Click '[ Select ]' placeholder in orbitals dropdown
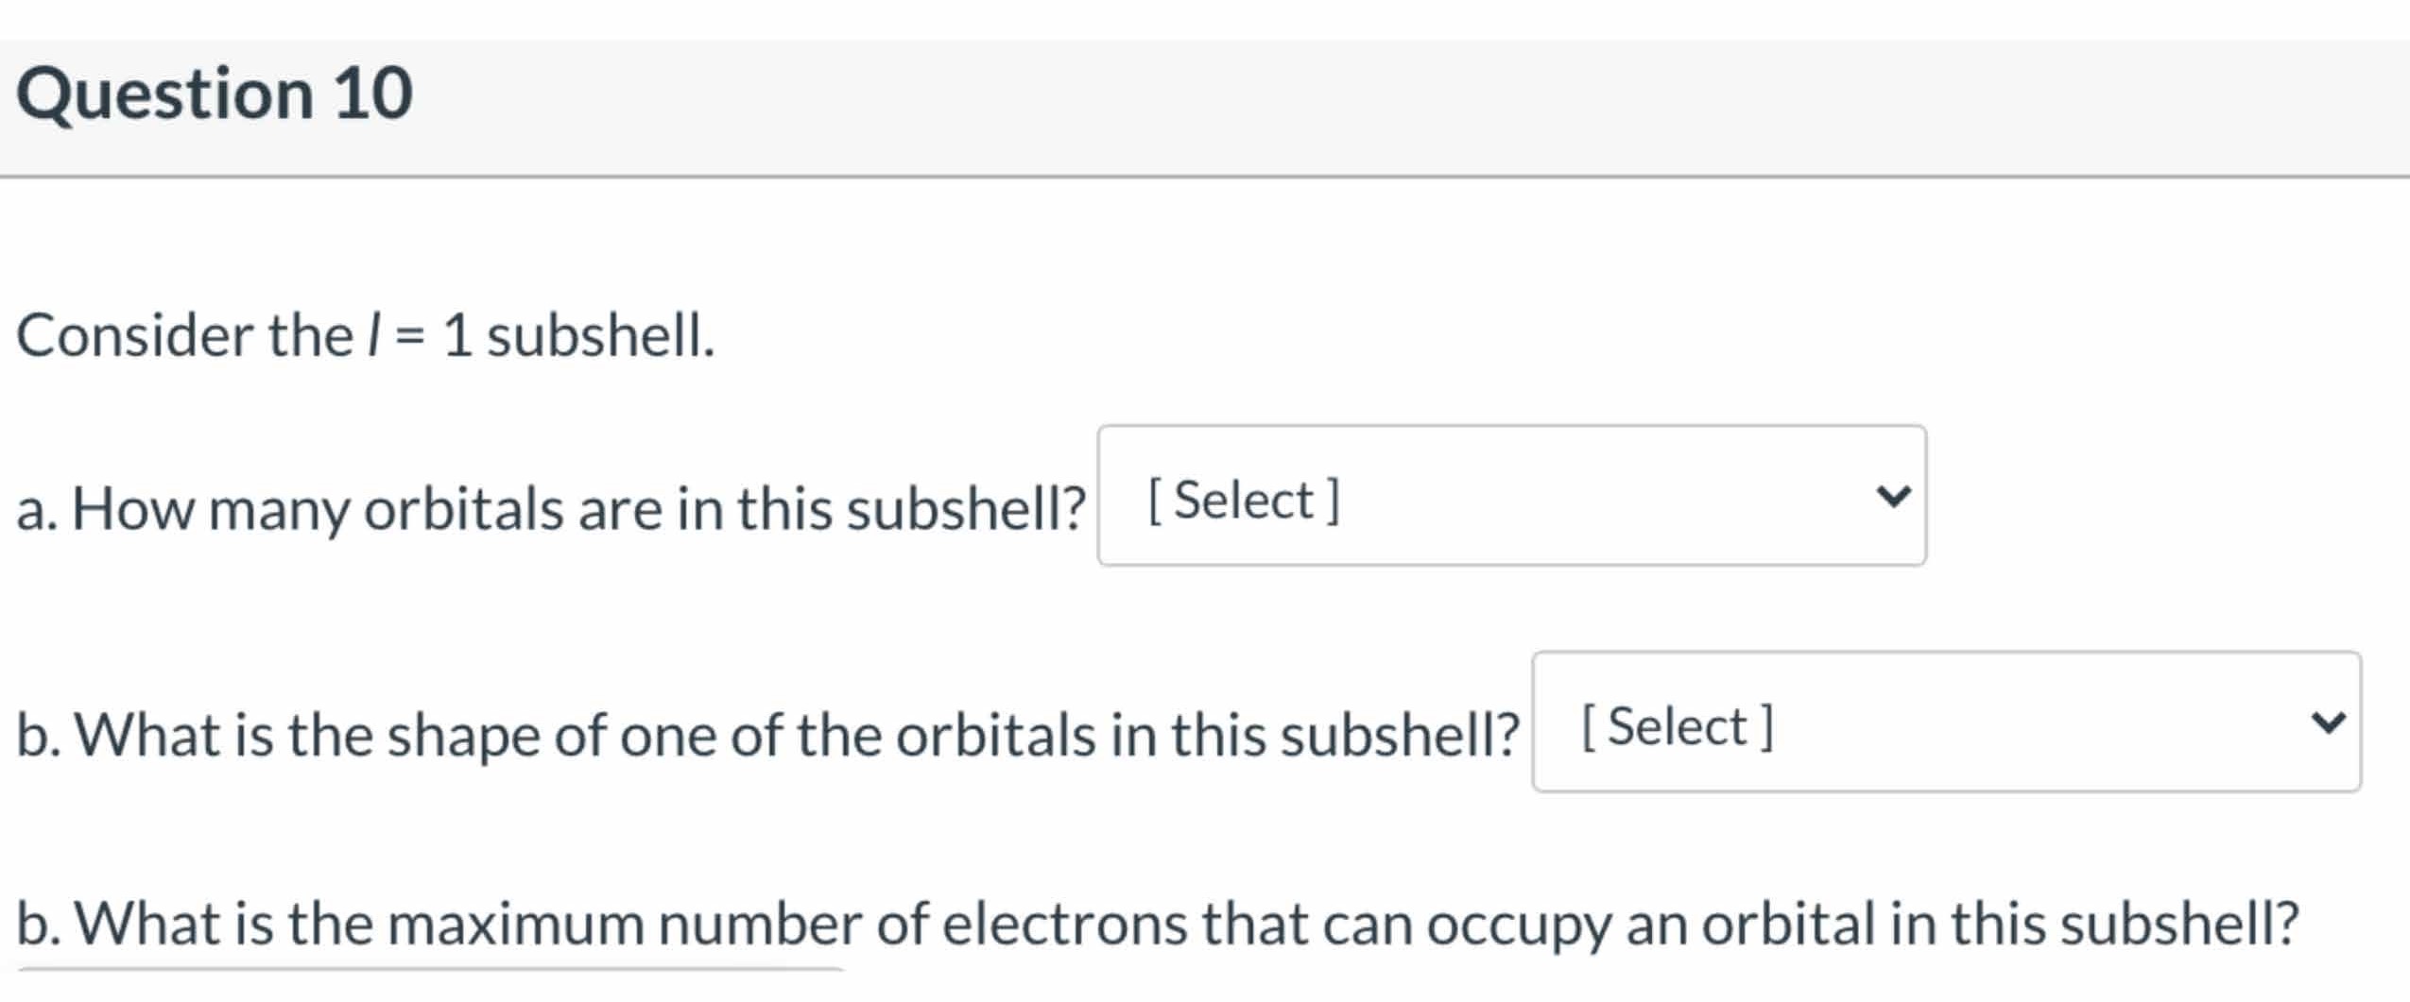Screen dimensions: 2410x1002 tap(1244, 500)
